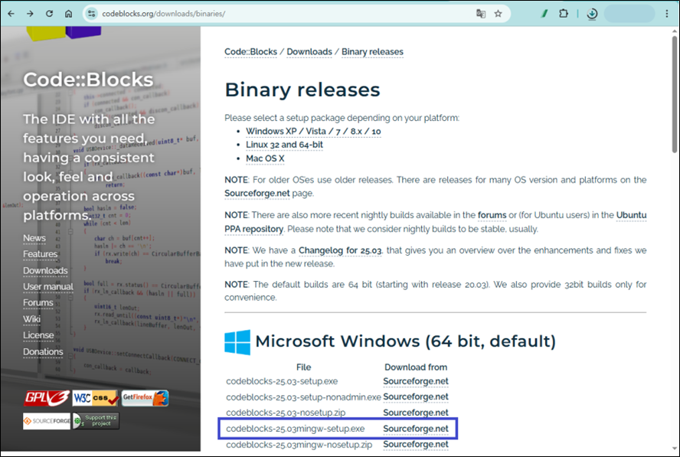680x457 pixels.
Task: Open the browser downloads icon
Action: 592,14
